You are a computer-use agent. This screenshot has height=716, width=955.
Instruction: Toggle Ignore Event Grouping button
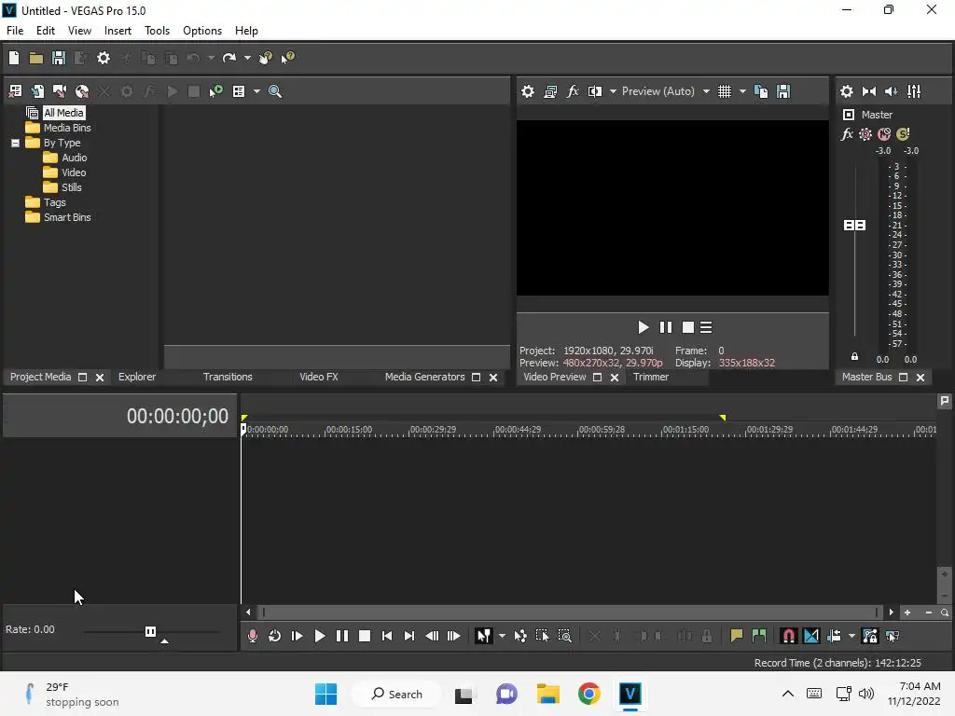point(893,636)
